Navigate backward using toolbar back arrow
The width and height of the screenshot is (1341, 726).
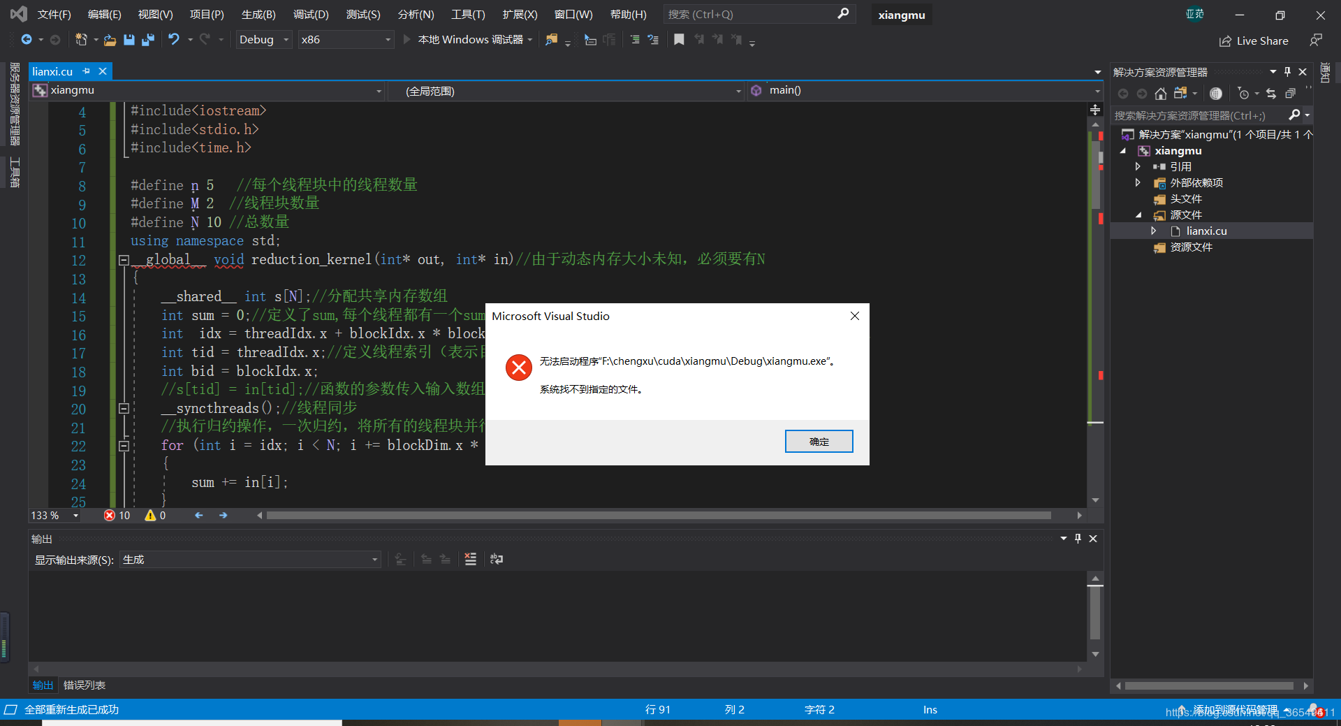[x=27, y=40]
